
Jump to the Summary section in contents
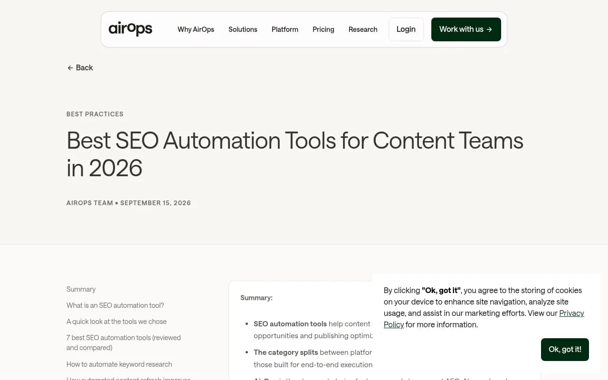81,289
